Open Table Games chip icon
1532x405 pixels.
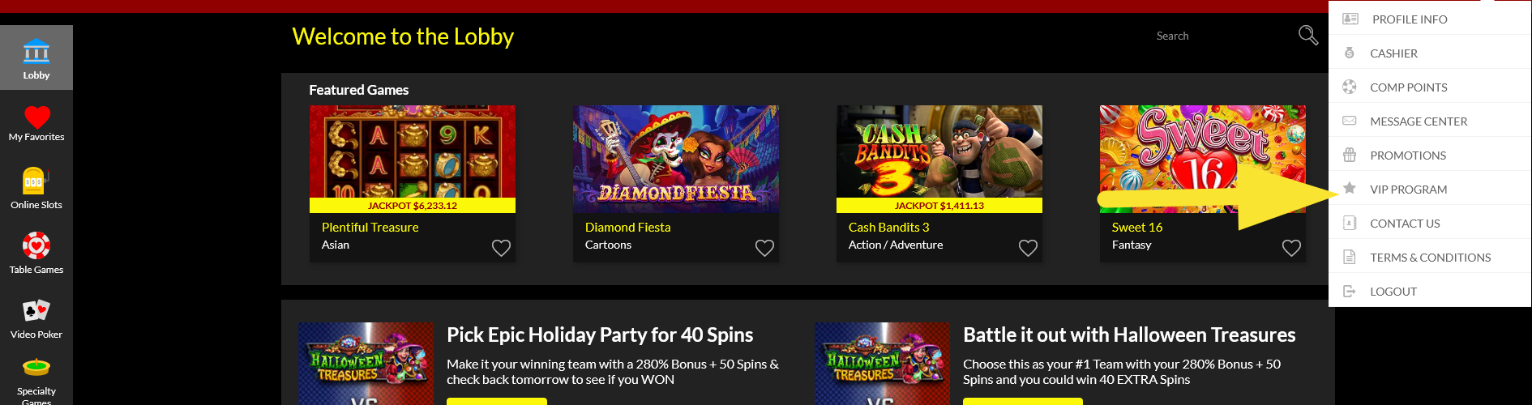[36, 245]
